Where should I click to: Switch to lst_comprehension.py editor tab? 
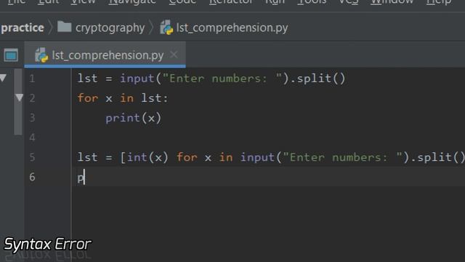105,55
